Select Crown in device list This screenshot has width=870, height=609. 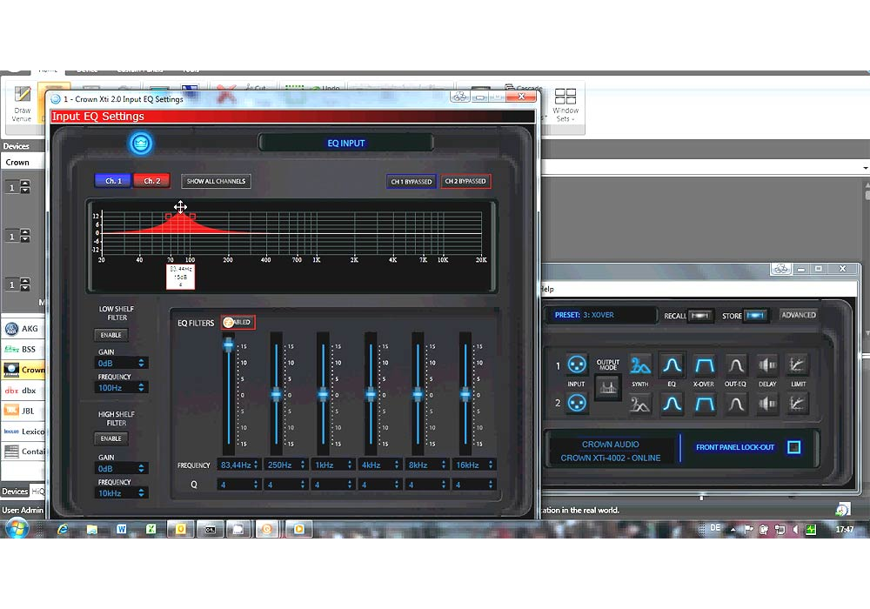click(23, 370)
